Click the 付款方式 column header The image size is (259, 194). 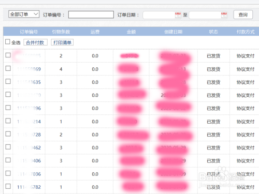(x=246, y=32)
